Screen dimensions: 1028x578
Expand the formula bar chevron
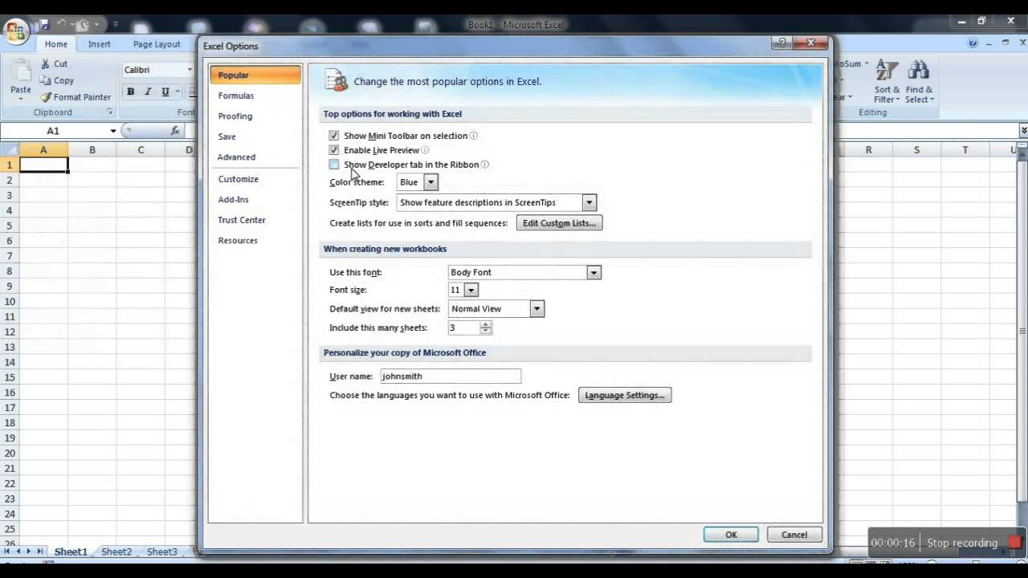pos(1023,130)
